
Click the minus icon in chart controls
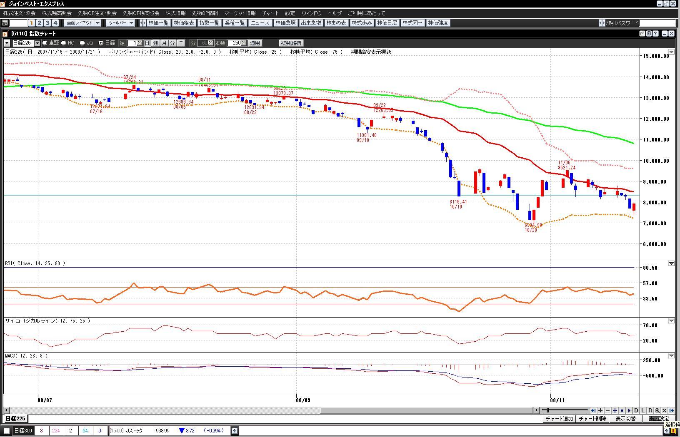(607, 410)
